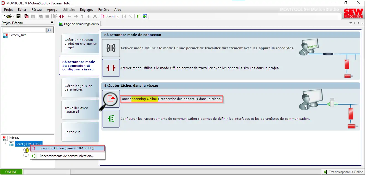Viewport: 365px width, 175px height.
Task: Start Scanning from the toolbar button
Action: 110,16
